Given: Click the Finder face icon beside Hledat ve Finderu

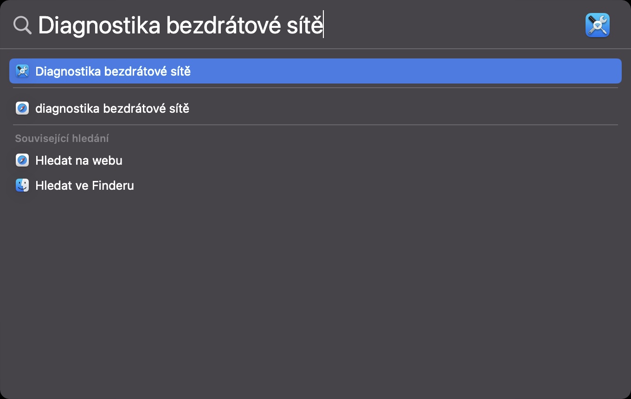Looking at the screenshot, I should point(22,185).
